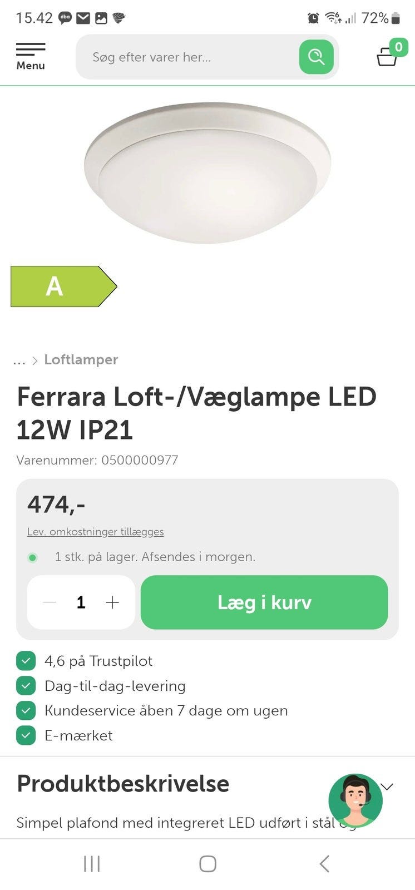Open the customer support chat avatar
Viewport: 415px width, 890px height.
[x=355, y=800]
